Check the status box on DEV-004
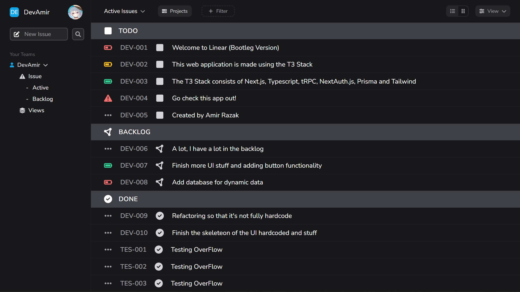This screenshot has height=292, width=520. click(x=160, y=98)
